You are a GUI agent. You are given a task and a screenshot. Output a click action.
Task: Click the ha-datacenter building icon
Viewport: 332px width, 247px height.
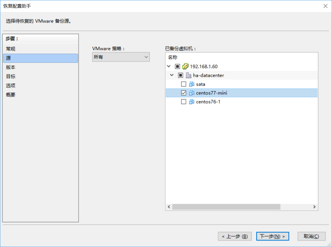pos(188,75)
